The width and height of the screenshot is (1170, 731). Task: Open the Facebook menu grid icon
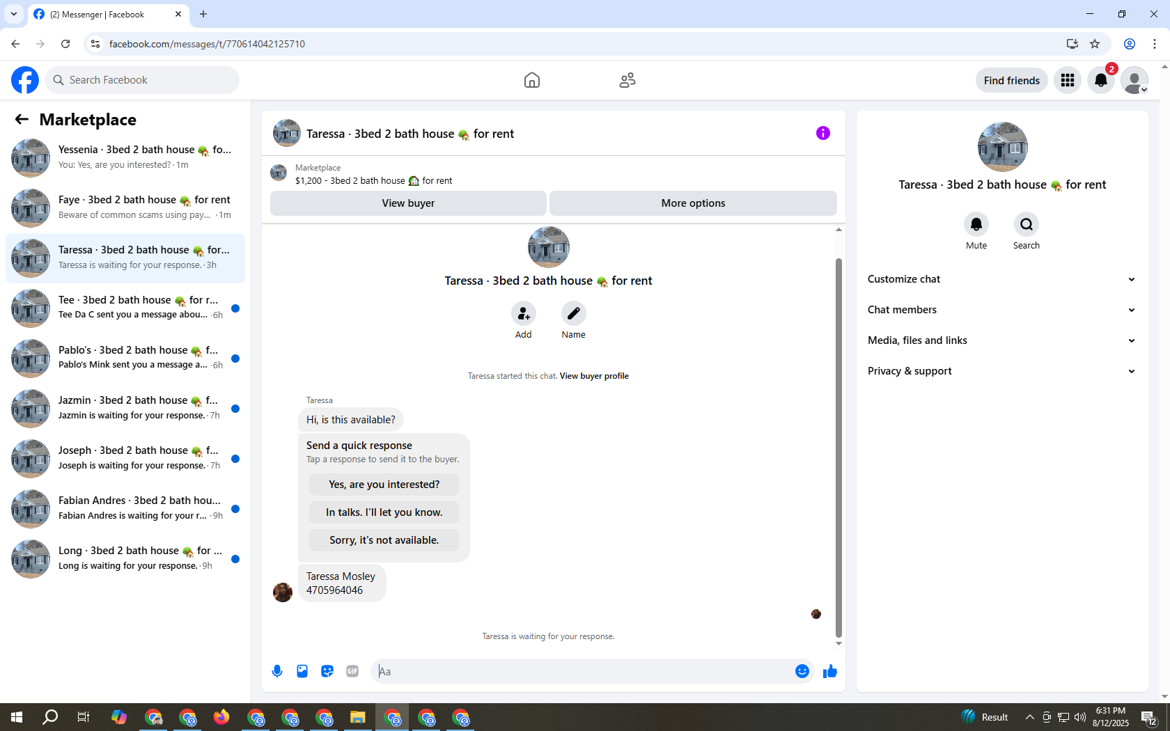click(x=1068, y=80)
